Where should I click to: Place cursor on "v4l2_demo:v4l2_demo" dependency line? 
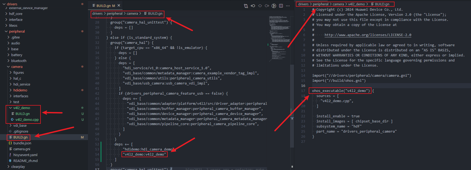[144, 154]
